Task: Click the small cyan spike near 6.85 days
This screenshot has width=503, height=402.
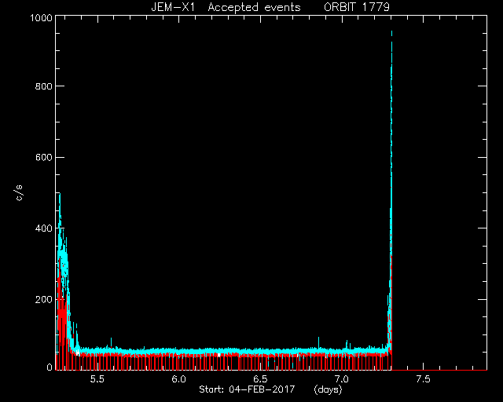Action: tap(318, 338)
